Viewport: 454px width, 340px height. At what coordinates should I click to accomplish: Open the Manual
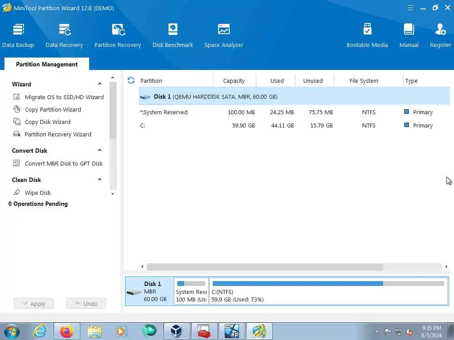point(409,35)
